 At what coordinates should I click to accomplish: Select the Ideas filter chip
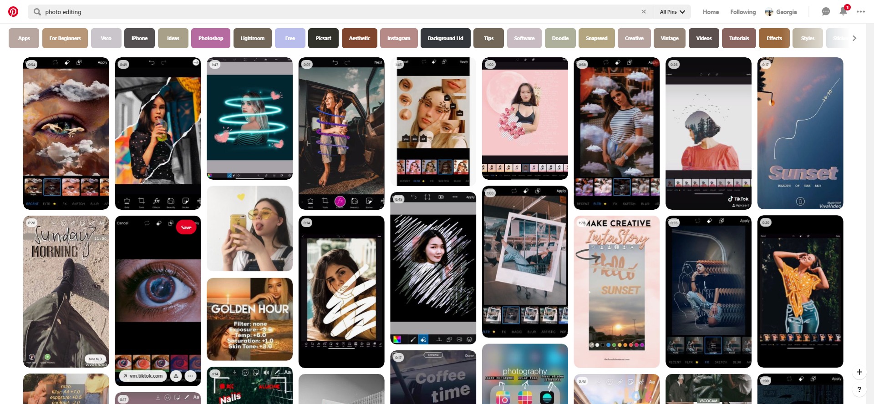[x=173, y=38]
